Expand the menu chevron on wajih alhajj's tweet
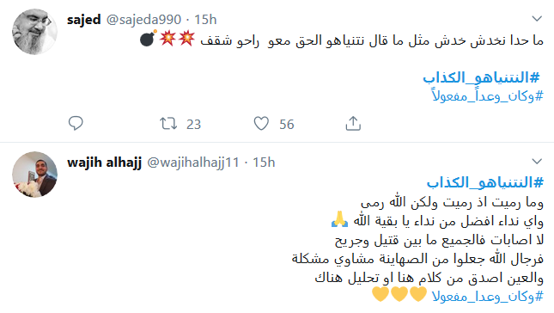The height and width of the screenshot is (313, 554). click(x=537, y=162)
